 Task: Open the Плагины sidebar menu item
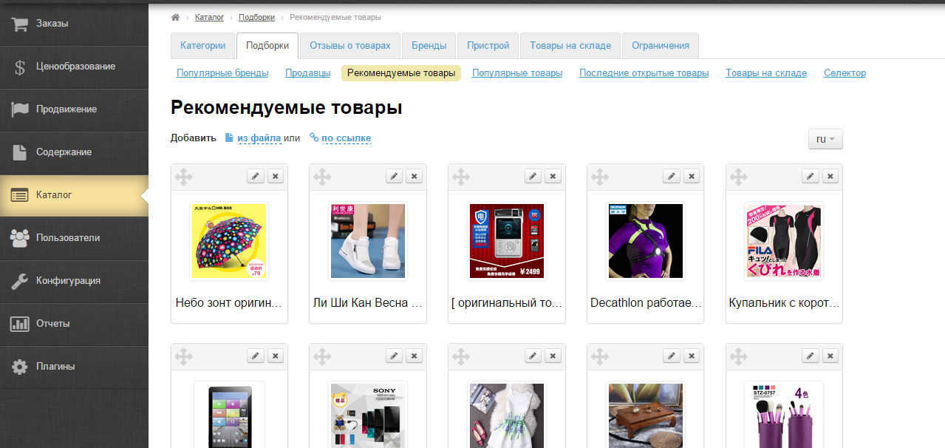74,367
